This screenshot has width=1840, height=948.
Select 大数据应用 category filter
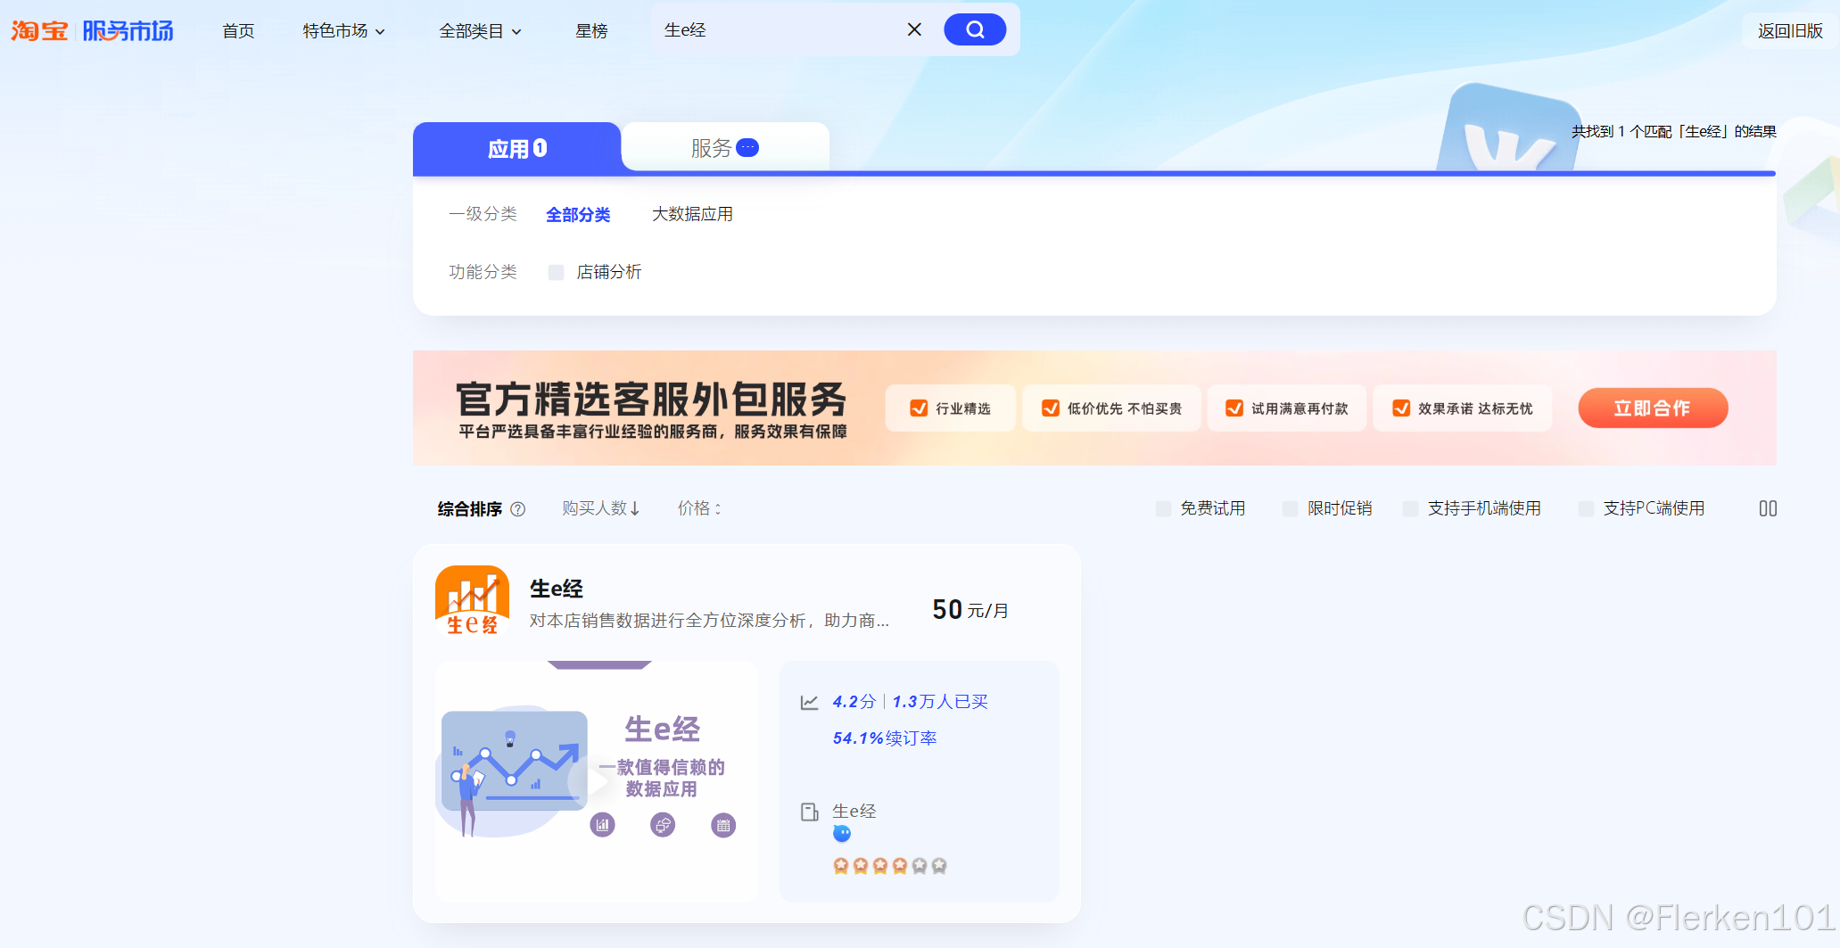692,214
